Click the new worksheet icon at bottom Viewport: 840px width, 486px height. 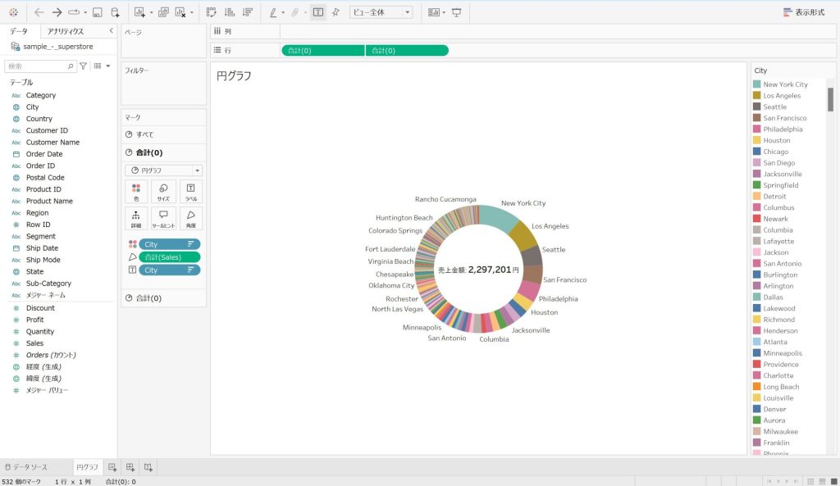[x=113, y=466]
